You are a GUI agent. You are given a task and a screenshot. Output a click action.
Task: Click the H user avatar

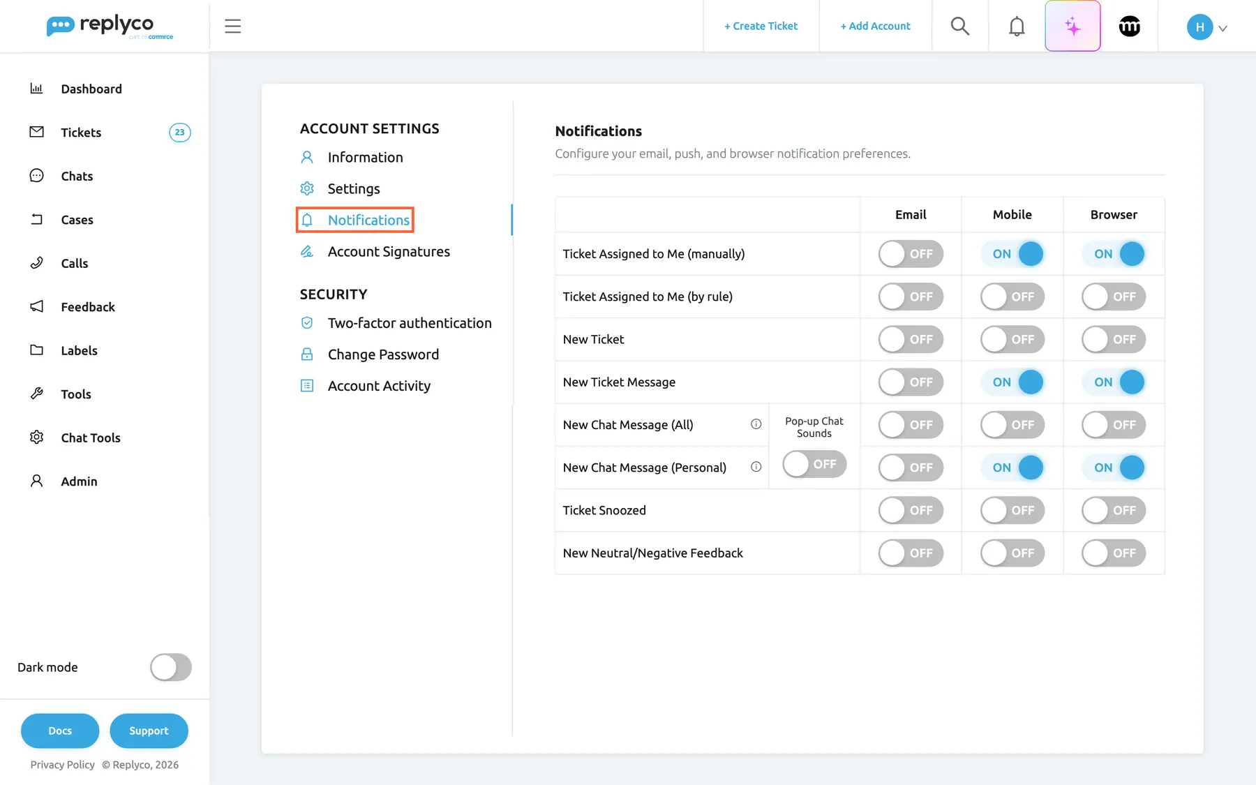pos(1199,27)
